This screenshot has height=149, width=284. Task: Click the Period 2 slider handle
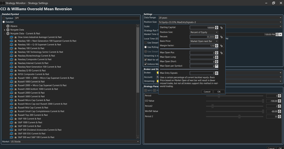pos(240,116)
